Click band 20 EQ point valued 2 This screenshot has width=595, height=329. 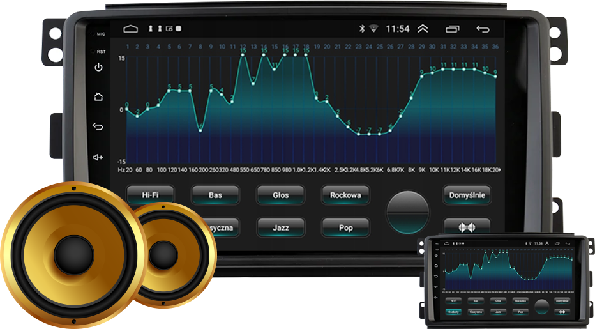point(327,102)
